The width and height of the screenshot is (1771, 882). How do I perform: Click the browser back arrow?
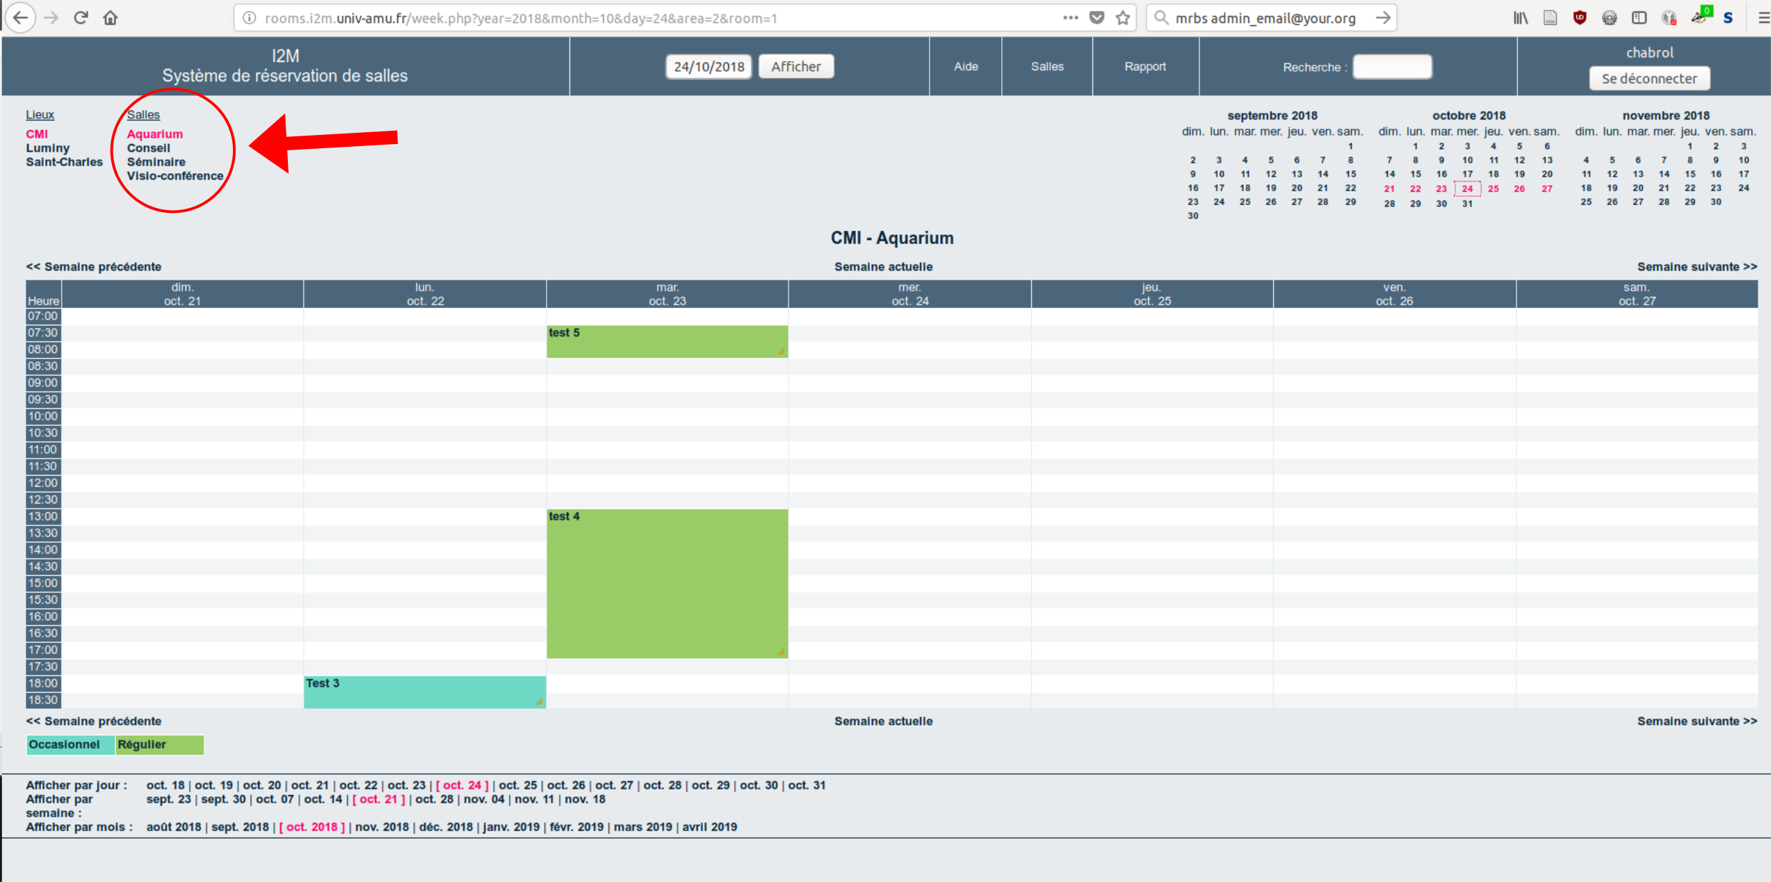(x=21, y=18)
